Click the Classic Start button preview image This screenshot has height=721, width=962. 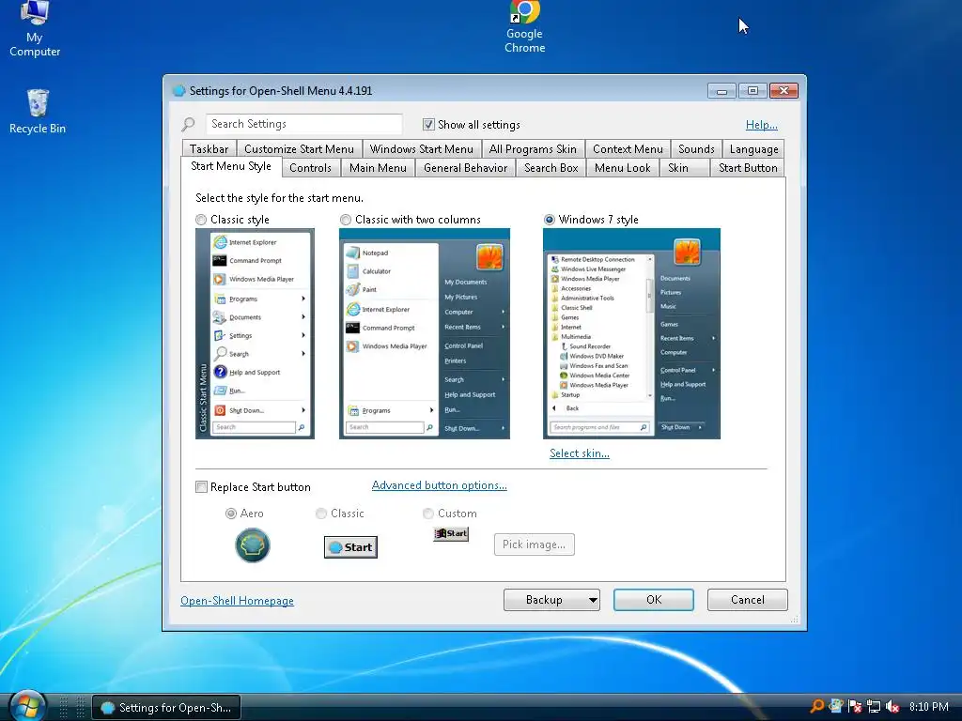350,547
